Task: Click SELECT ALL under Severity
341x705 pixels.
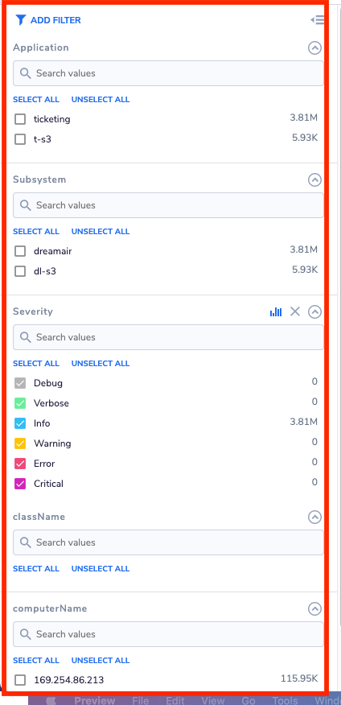Action: (36, 363)
